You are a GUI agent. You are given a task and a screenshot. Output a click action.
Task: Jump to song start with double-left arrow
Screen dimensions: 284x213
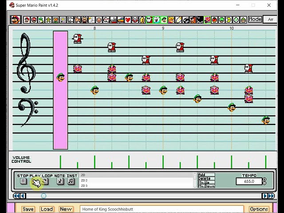click(x=17, y=196)
